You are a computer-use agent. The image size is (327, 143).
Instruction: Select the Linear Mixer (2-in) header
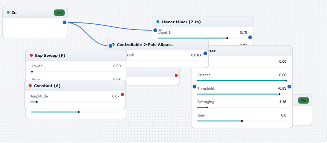203,22
